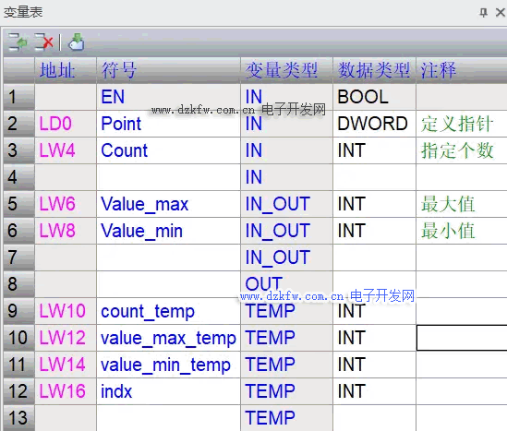Pin the variable table panel
Image resolution: width=507 pixels, height=431 pixels.
coord(483,13)
